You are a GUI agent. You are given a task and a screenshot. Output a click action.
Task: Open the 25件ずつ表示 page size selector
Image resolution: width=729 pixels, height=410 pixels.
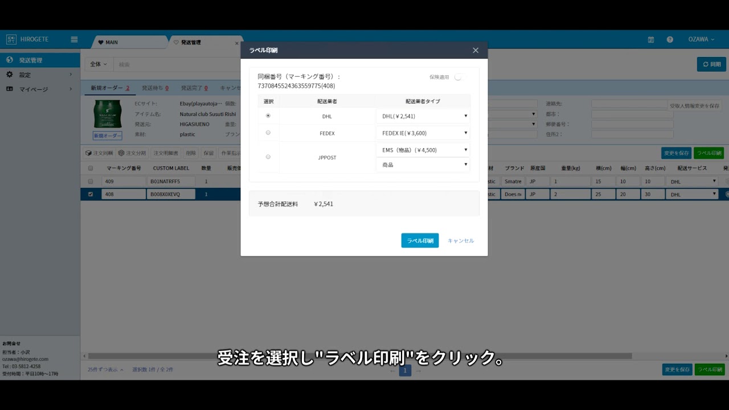105,370
